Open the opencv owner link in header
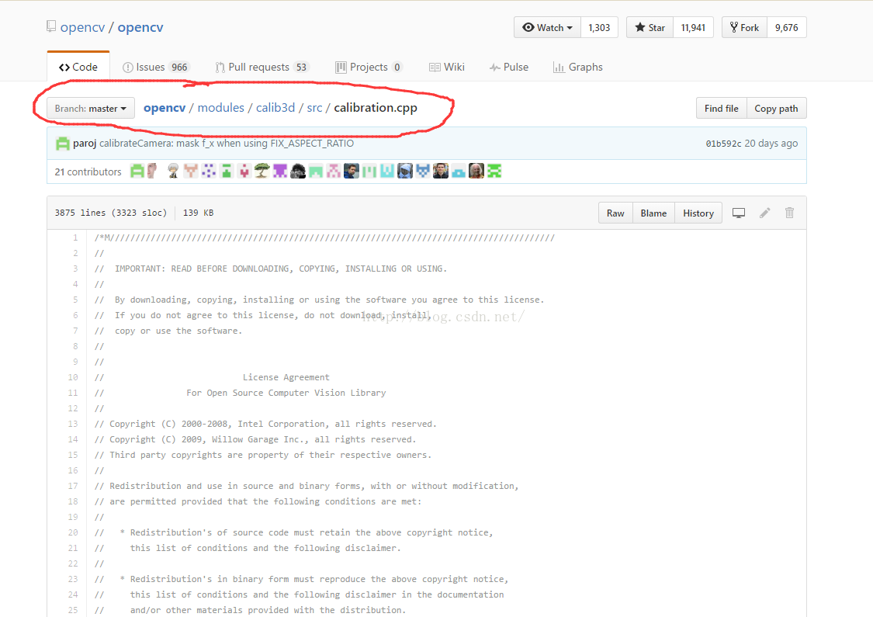 [x=82, y=27]
